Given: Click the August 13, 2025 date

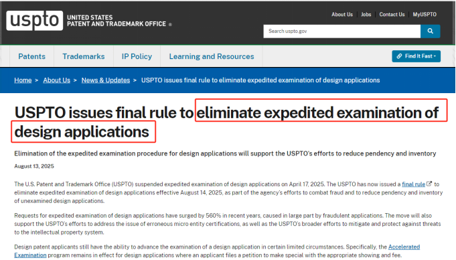Looking at the screenshot, I should click(x=34, y=166).
